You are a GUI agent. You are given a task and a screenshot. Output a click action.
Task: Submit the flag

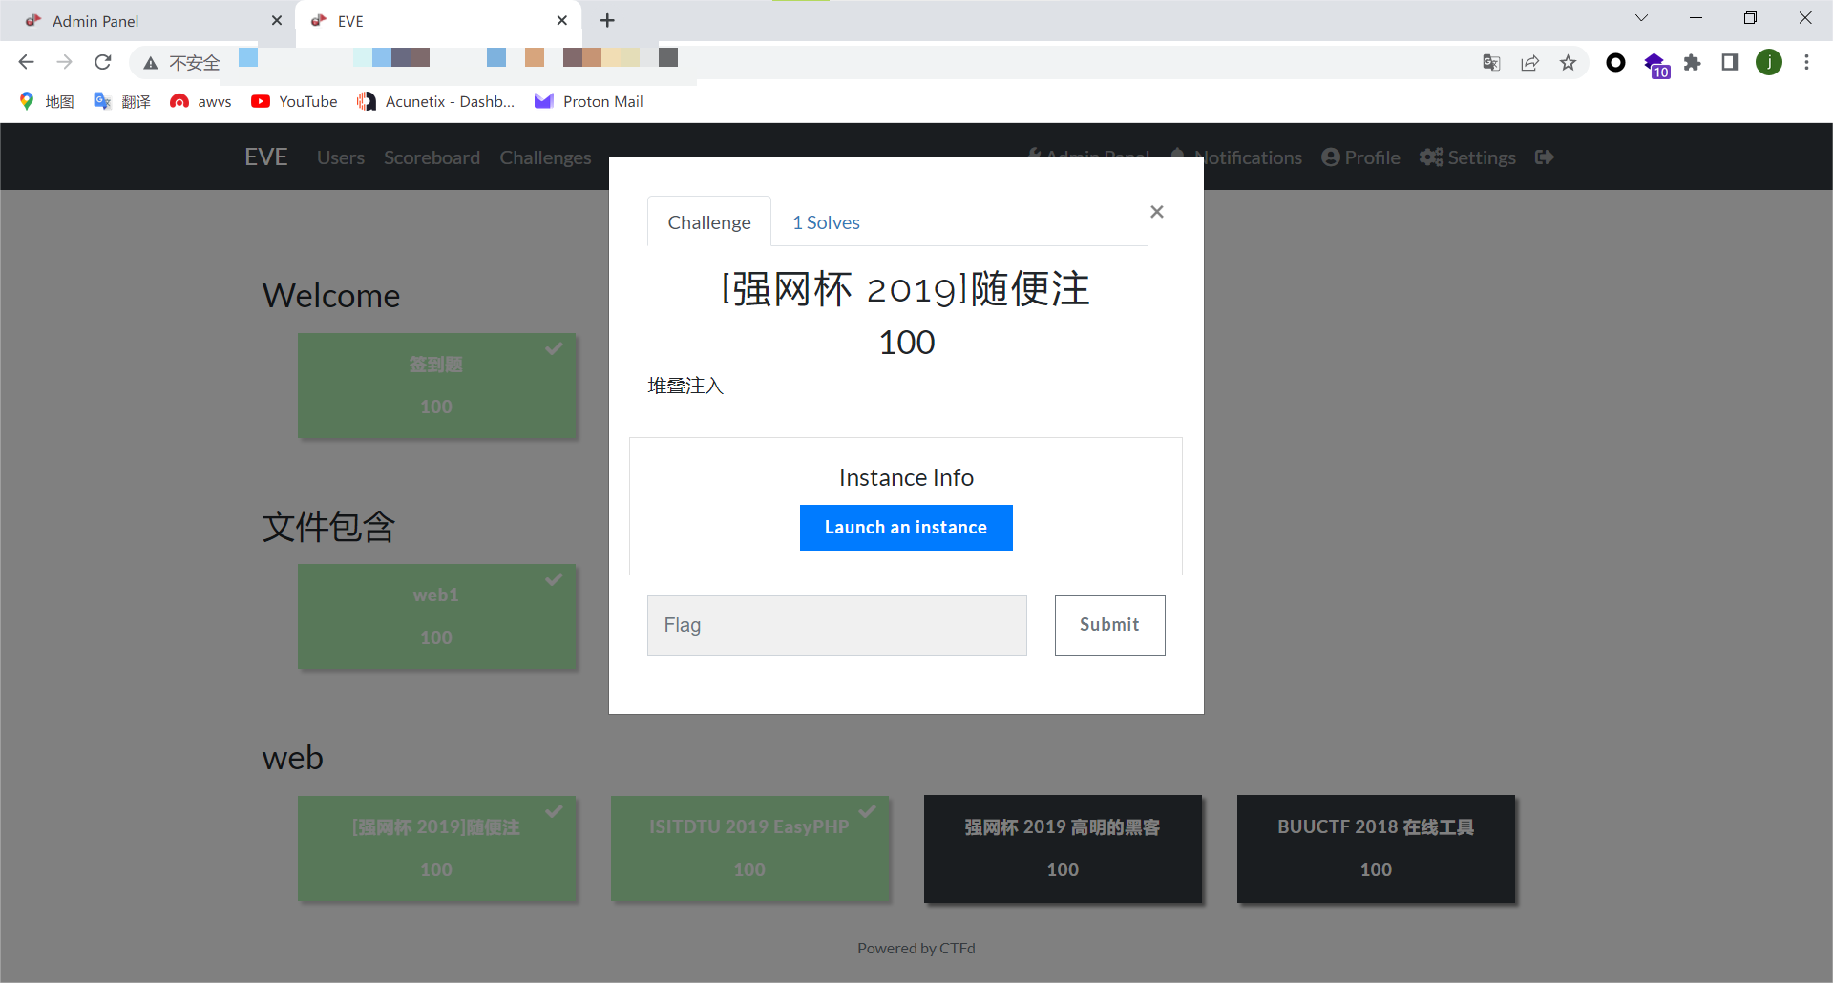coord(1108,625)
